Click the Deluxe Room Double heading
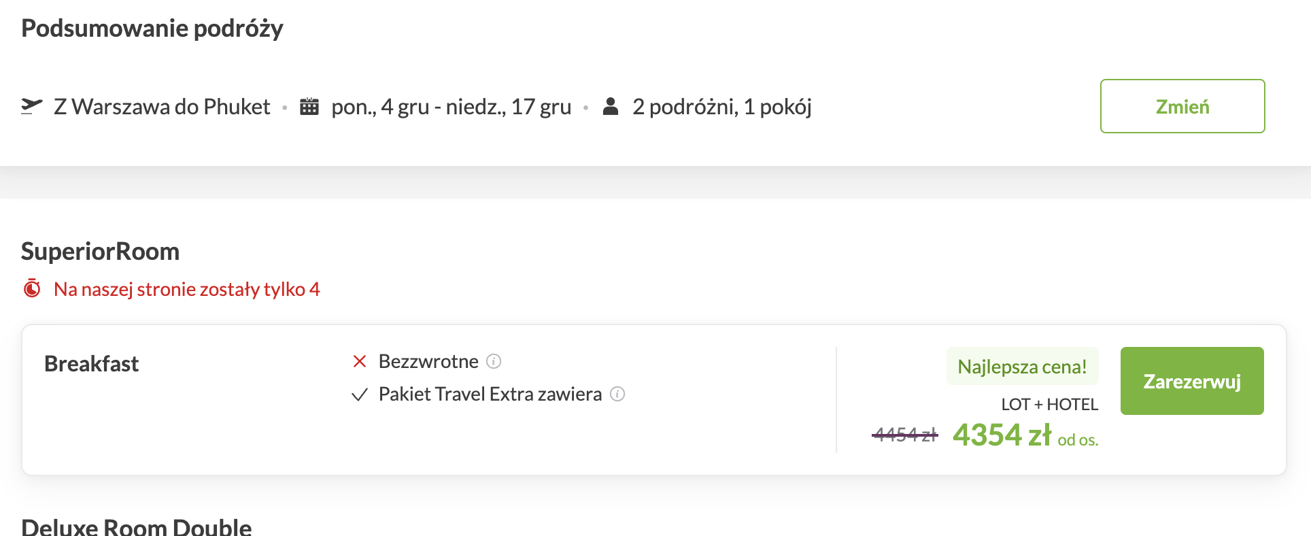1311x536 pixels. click(x=137, y=526)
